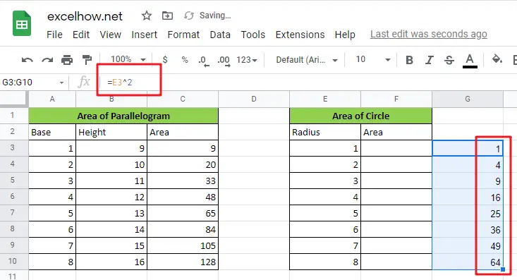Open the Format menu
The width and height of the screenshot is (517, 280).
[x=183, y=35]
